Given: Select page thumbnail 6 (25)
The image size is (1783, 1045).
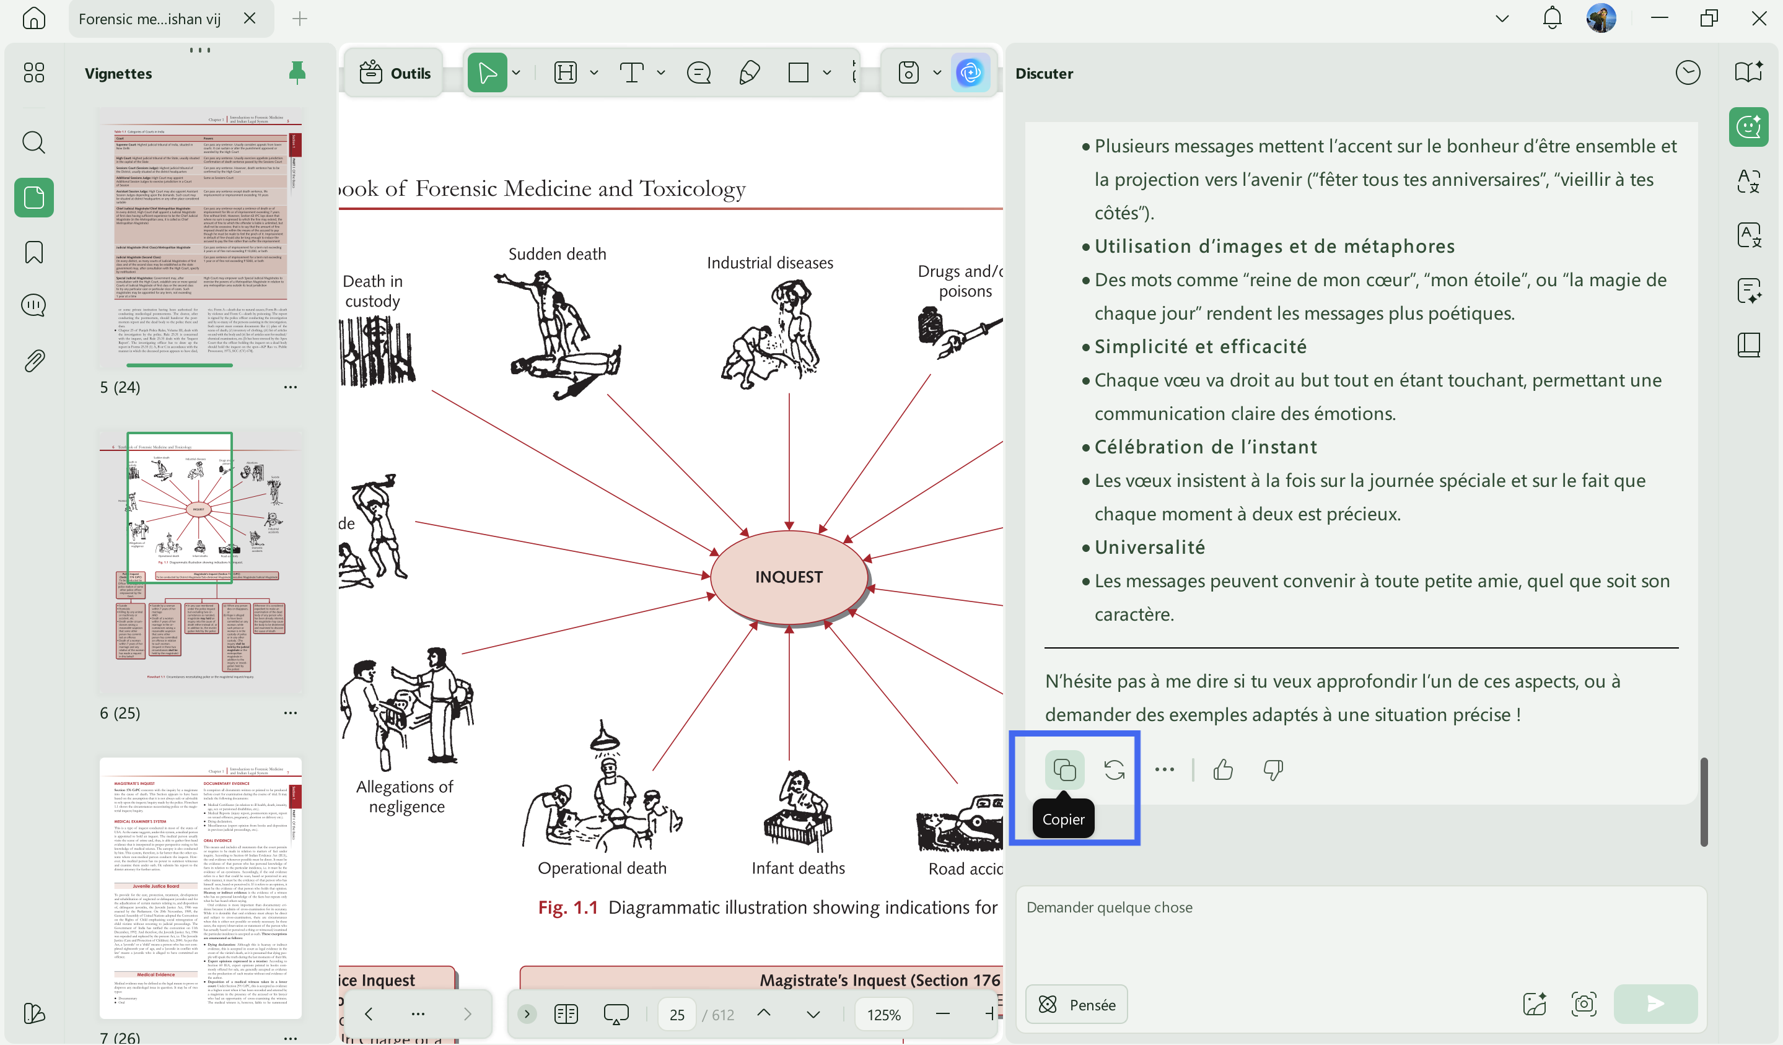Looking at the screenshot, I should point(200,563).
